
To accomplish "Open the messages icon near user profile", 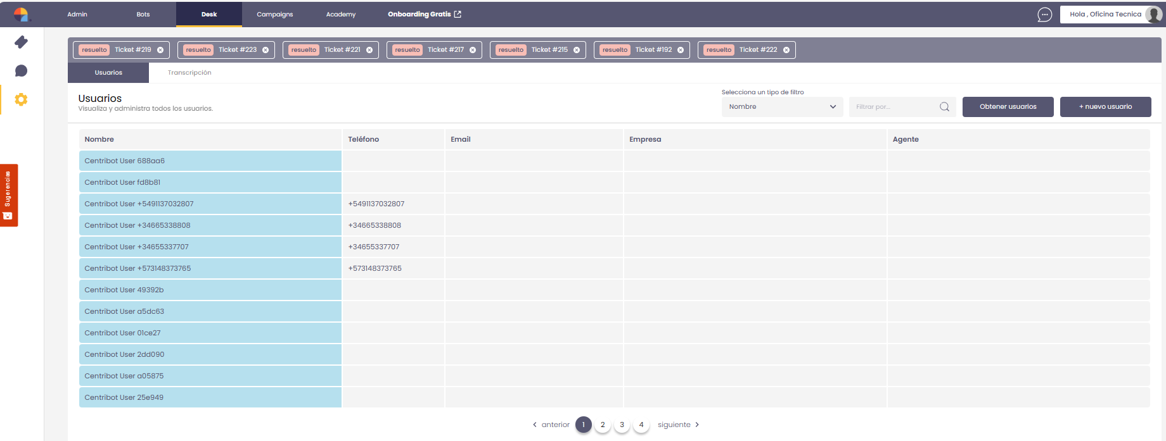I will (1044, 15).
